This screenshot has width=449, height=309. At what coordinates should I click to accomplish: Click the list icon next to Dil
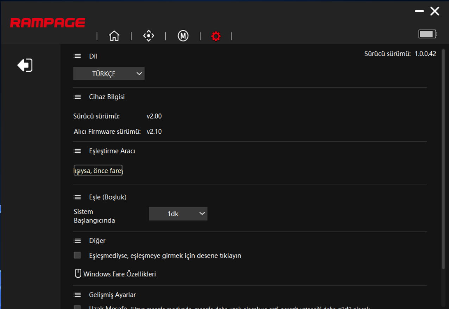(x=77, y=56)
